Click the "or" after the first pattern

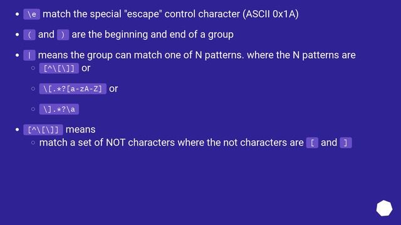[86, 68]
